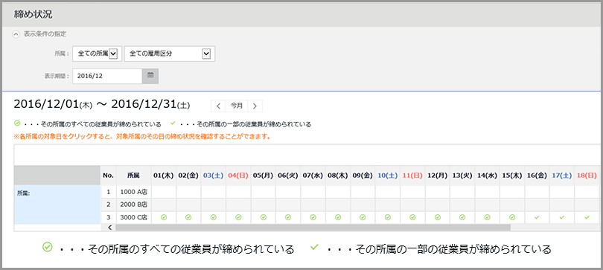
Task: Select the 1000 A店 row label
Action: pos(133,192)
